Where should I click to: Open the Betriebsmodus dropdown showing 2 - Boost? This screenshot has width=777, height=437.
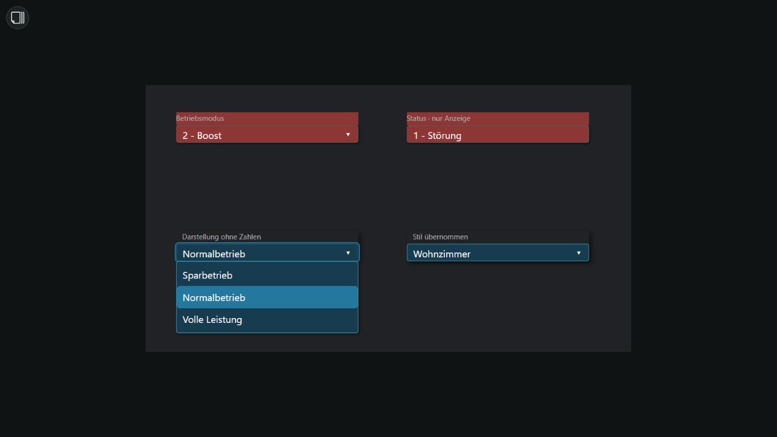click(267, 135)
